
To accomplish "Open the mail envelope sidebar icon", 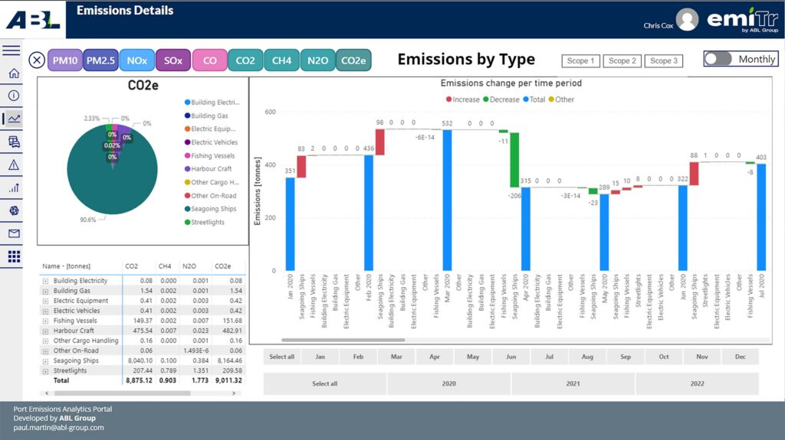I will coord(13,233).
